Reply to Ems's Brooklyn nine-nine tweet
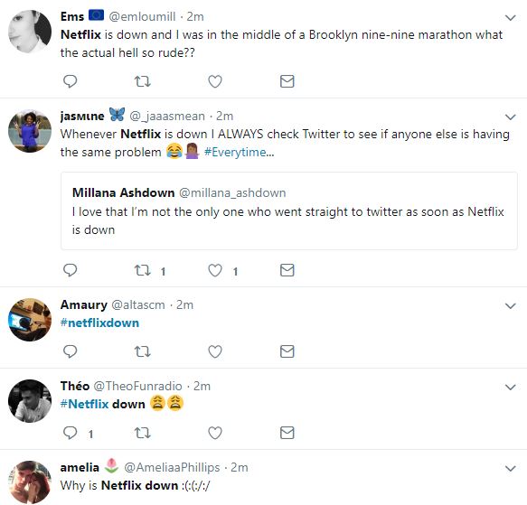527x505 pixels. 70,81
